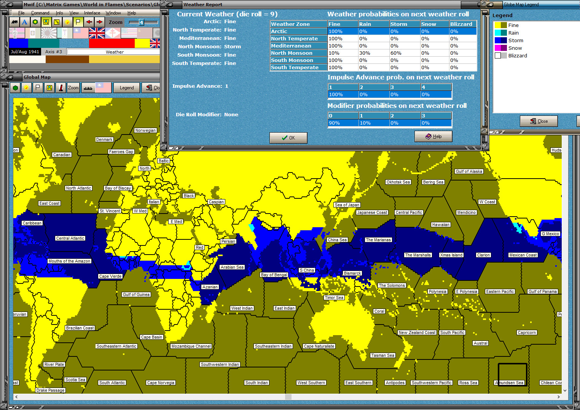Click the North Monsoon weather zone row
This screenshot has width=580, height=410.
pyautogui.click(x=373, y=53)
